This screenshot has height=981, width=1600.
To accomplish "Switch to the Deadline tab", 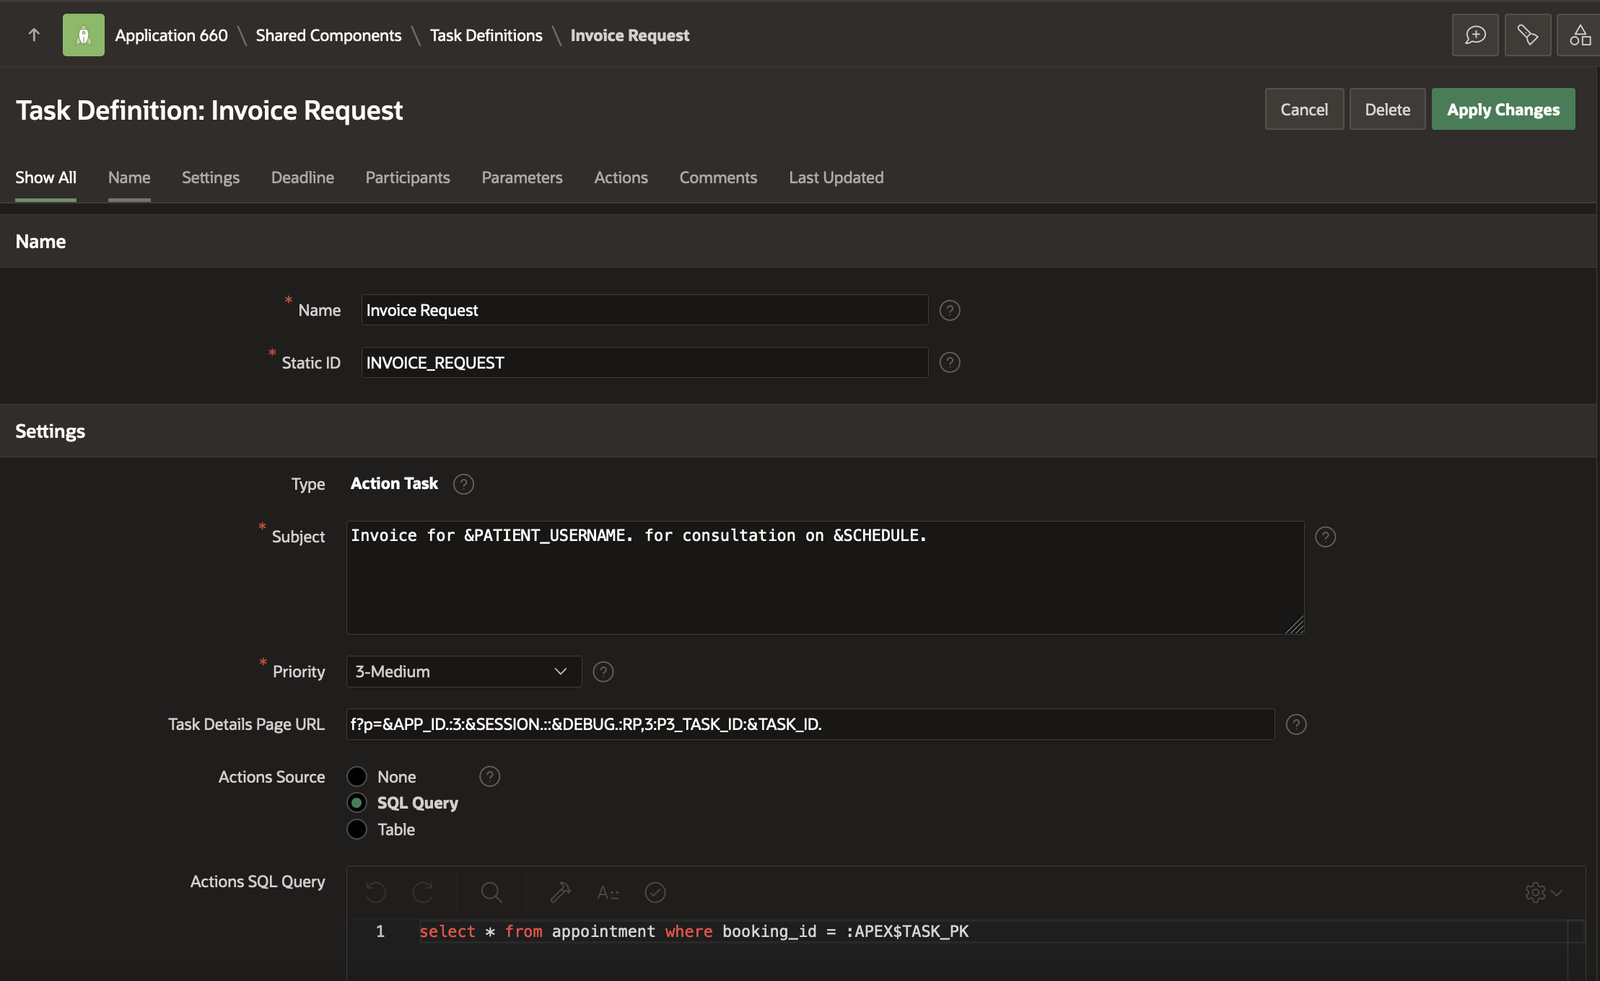I will click(302, 177).
